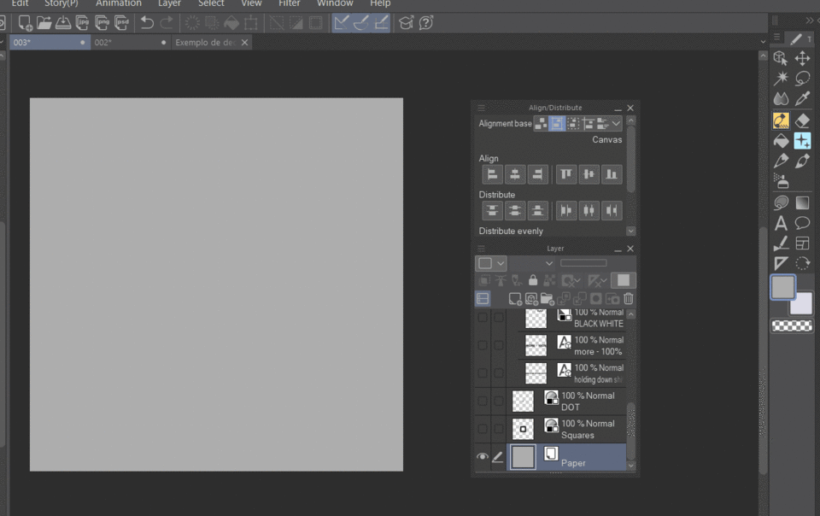Select the Eraser tool
Screen dimensions: 820x516
pyautogui.click(x=802, y=120)
